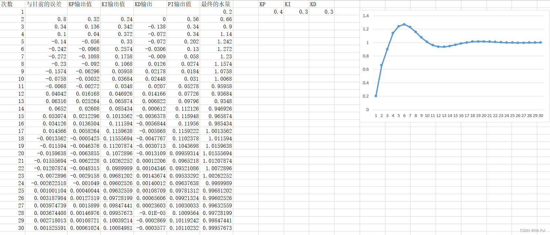
Task: Select the chart's first data point at x=1
Action: tap(376, 96)
